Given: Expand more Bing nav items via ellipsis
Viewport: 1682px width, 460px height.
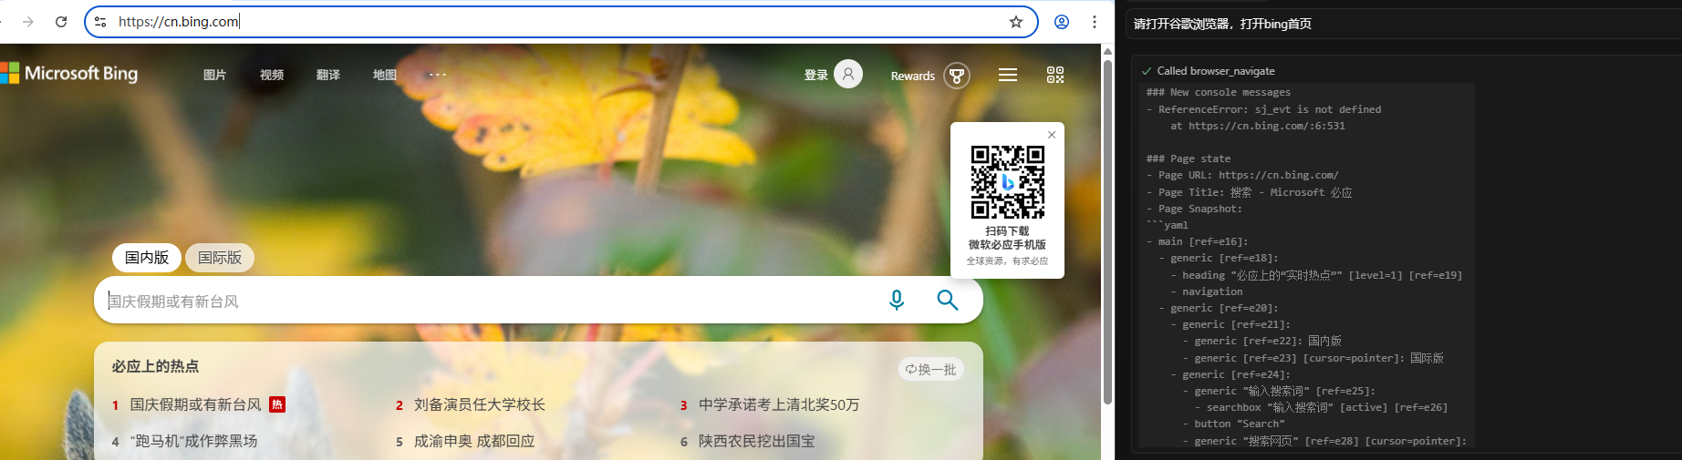Looking at the screenshot, I should pos(438,75).
